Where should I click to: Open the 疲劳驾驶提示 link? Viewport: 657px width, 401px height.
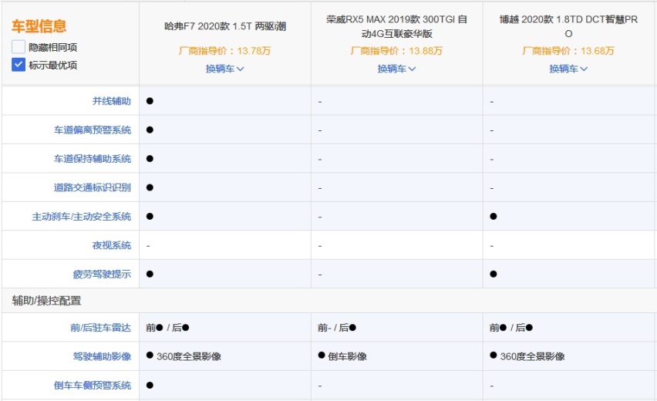coord(102,274)
